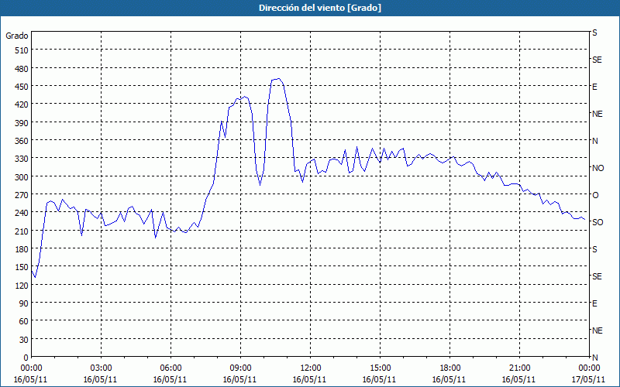Click the 16/05/11 date under 15:00
Image resolution: width=620 pixels, height=387 pixels.
tap(380, 379)
